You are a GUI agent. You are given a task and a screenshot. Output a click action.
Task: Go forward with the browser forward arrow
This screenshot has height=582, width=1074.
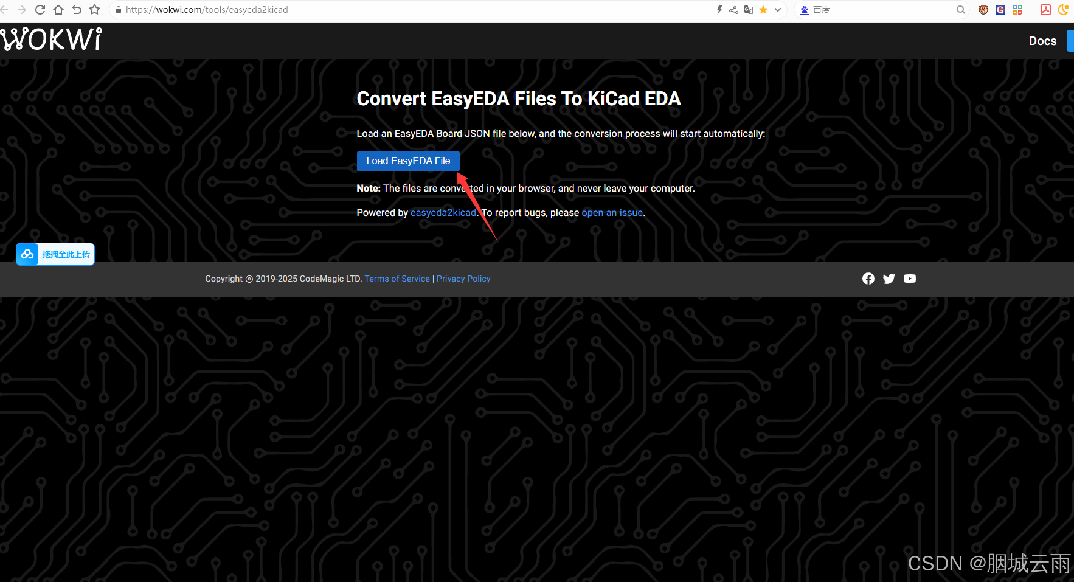coord(22,10)
